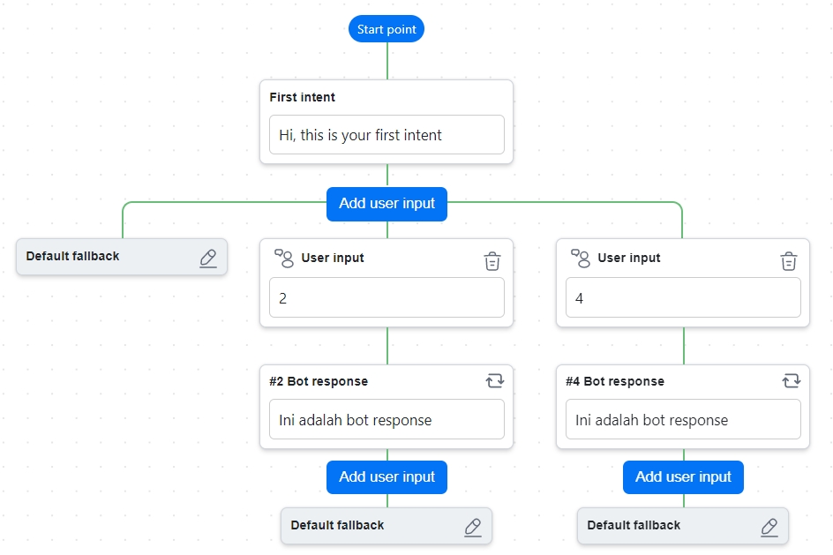Open the pencil editor on bottom-middle Default fallback

(473, 526)
